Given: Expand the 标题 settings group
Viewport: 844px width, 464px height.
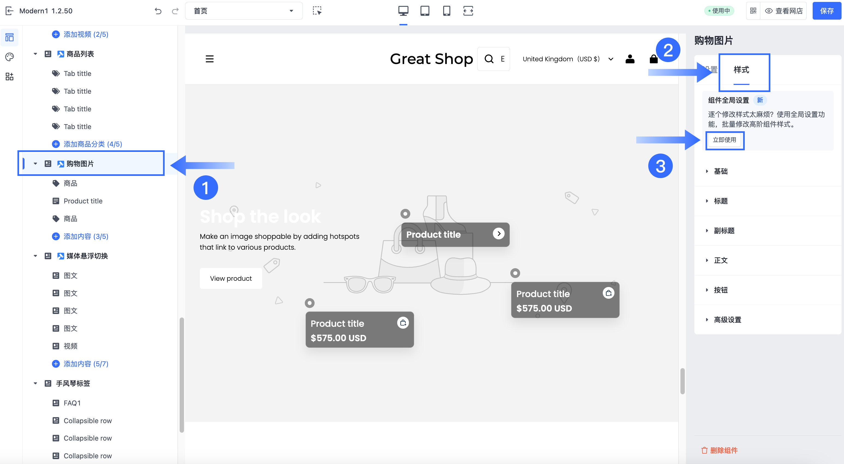Looking at the screenshot, I should coord(767,201).
